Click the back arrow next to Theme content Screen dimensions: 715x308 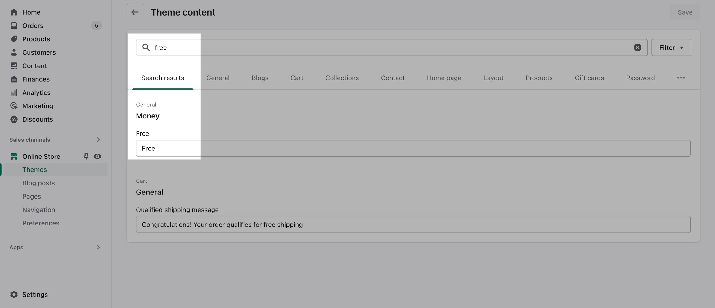click(x=135, y=12)
